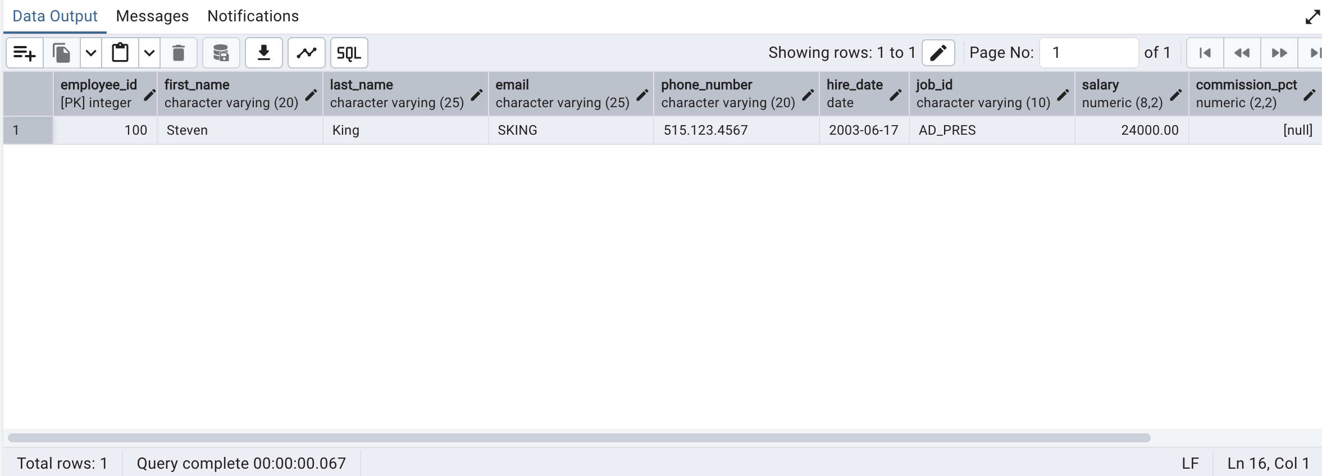1322x476 pixels.
Task: Expand the copy options dropdown arrow
Action: coord(91,53)
